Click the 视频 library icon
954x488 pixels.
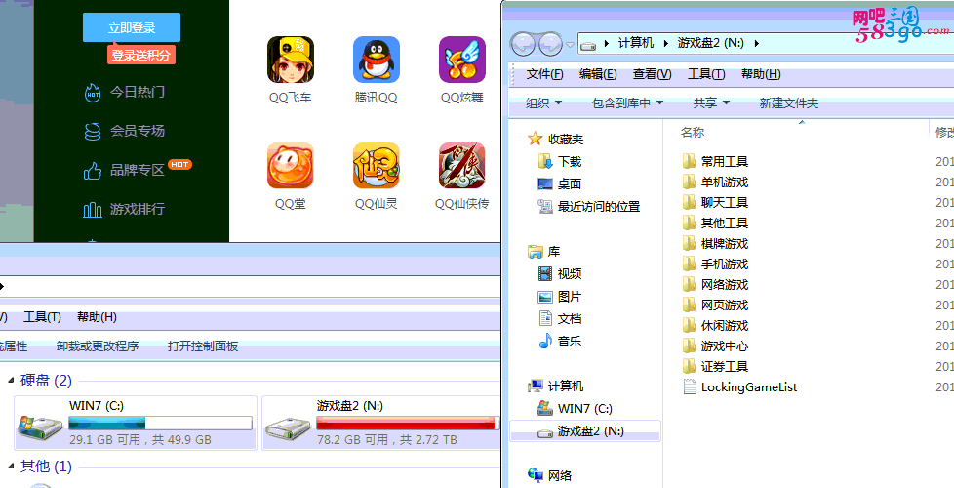pyautogui.click(x=545, y=274)
